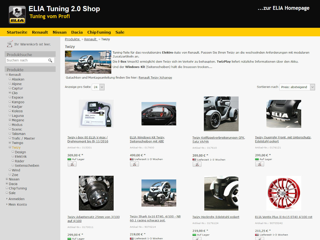Select Alpine in the category tree

17,84
